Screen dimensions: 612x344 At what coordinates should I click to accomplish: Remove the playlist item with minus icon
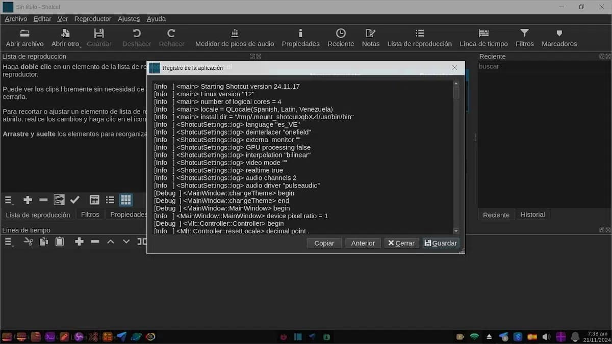[x=43, y=200]
